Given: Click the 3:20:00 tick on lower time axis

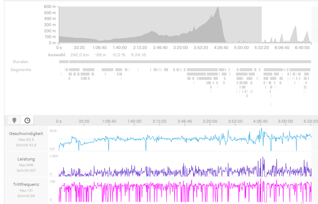Looking at the screenshot, I should 210,121.
